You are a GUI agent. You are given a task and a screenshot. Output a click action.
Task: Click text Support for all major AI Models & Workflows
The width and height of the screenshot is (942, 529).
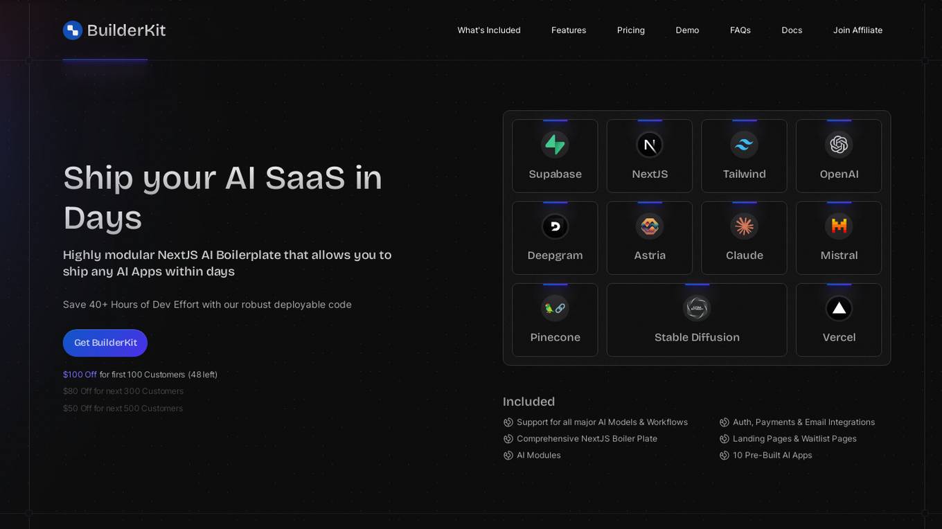602,422
